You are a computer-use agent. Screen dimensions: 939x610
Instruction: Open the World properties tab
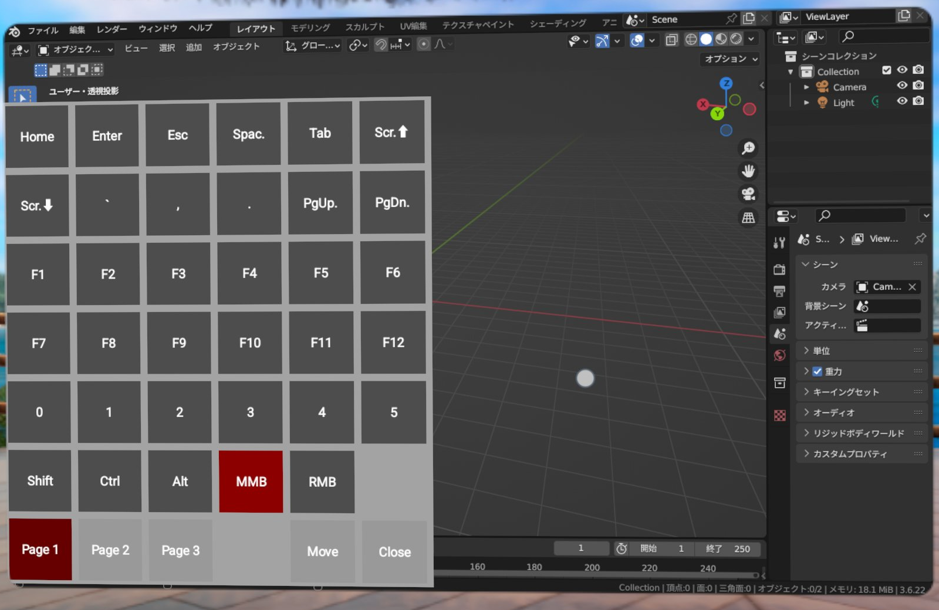coord(779,355)
